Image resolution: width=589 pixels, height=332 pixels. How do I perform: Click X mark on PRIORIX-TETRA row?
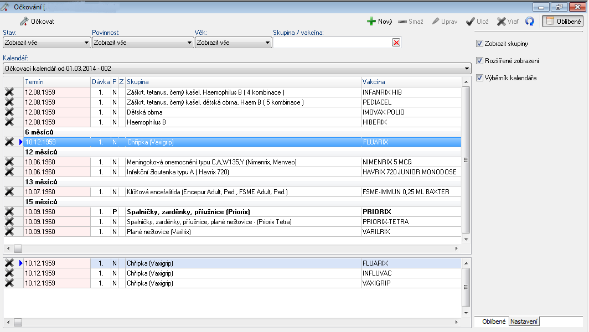[x=9, y=221]
